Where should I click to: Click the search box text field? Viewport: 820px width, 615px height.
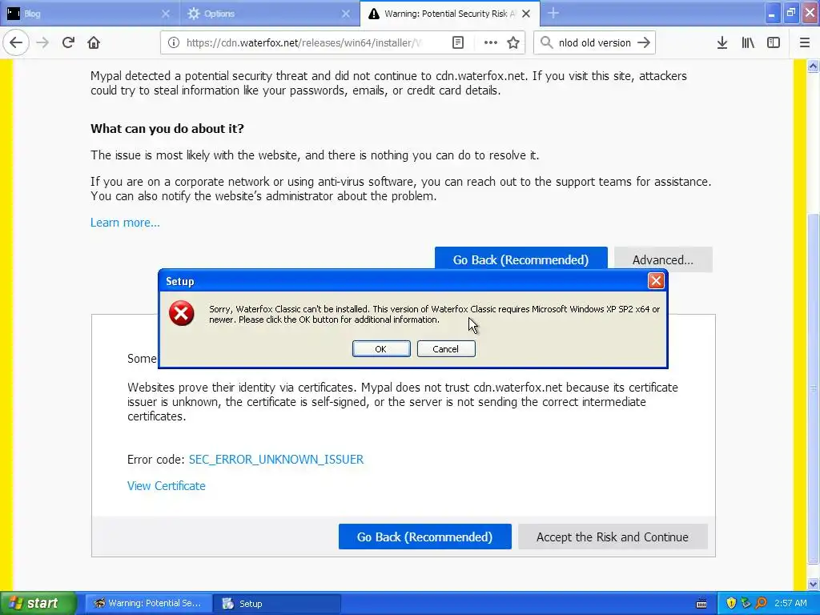595,43
